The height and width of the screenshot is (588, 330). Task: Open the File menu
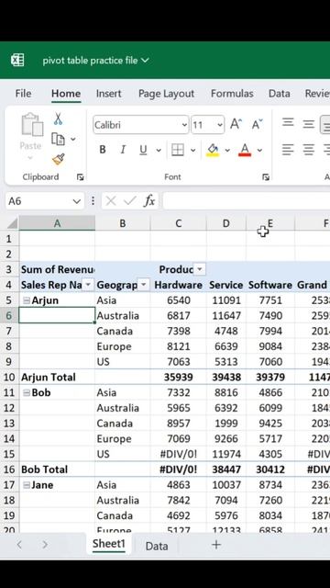point(23,94)
